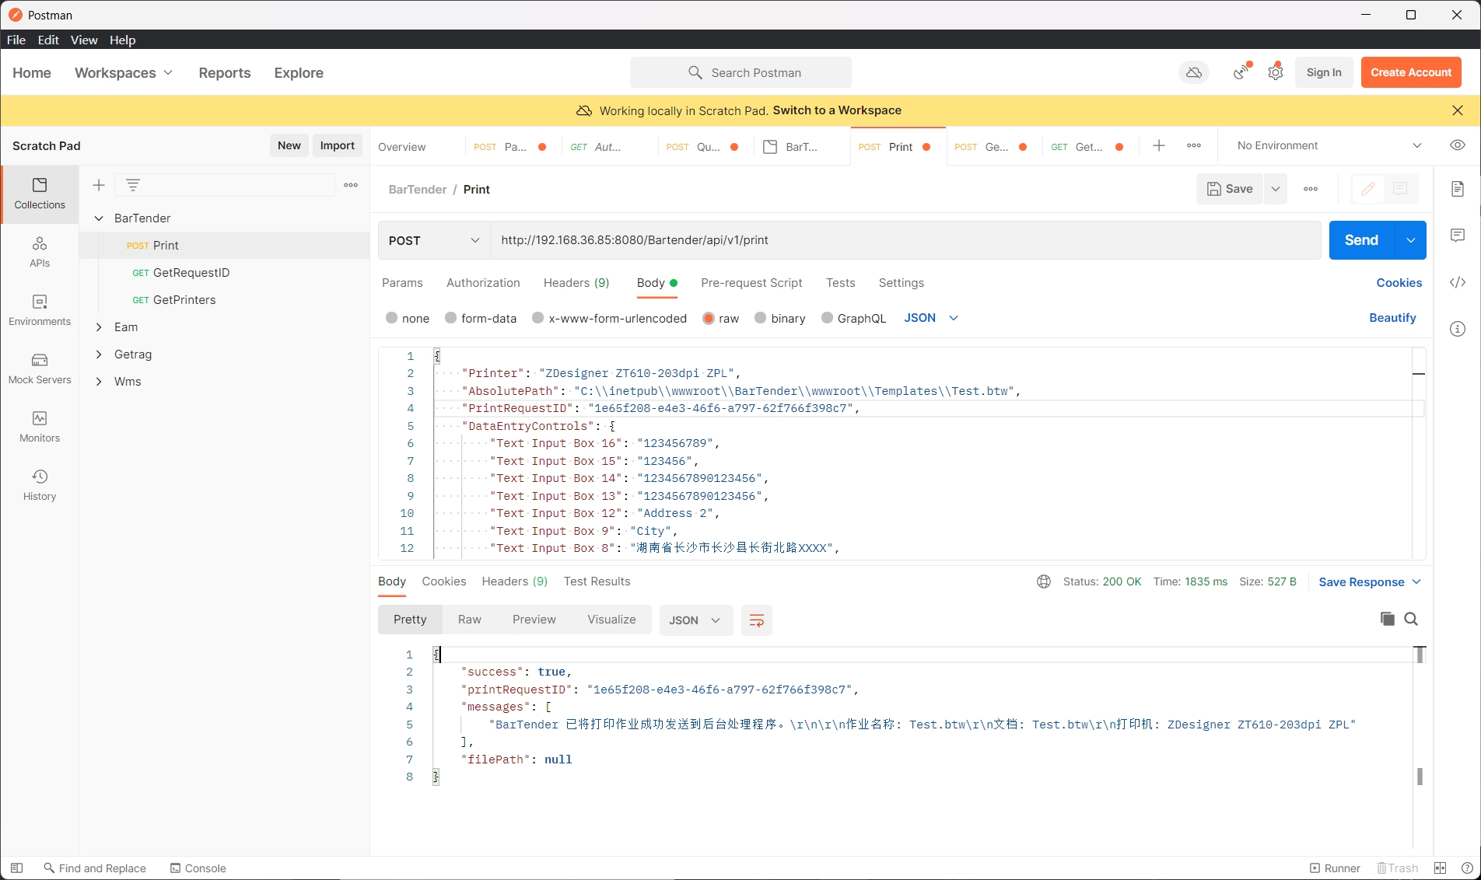Open the Monitors sidebar panel
Viewport: 1481px width, 880px height.
(x=40, y=427)
